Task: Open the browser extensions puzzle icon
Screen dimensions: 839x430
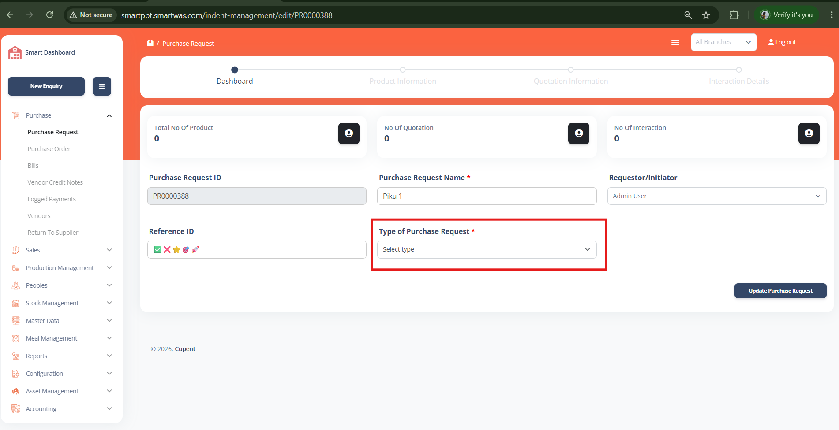Action: [734, 15]
